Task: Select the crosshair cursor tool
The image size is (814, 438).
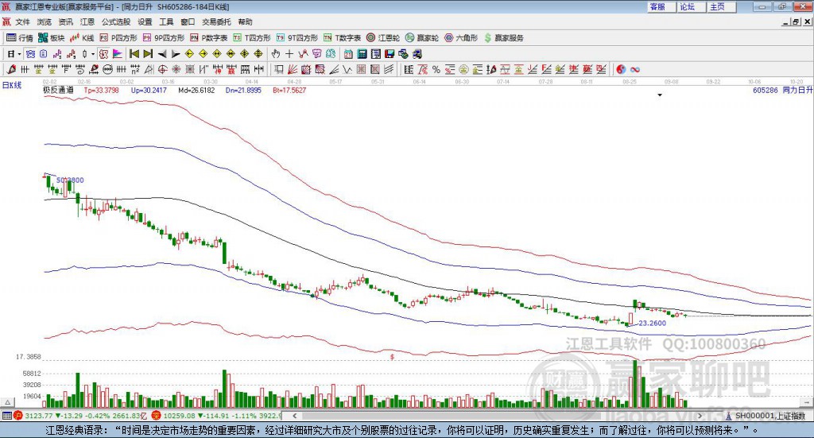Action: (289, 54)
